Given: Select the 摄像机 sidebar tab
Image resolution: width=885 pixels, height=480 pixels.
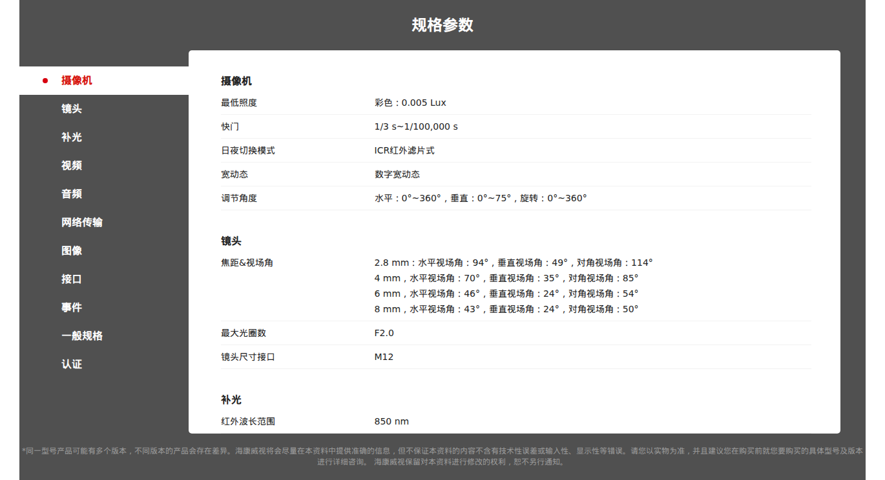Looking at the screenshot, I should (104, 81).
